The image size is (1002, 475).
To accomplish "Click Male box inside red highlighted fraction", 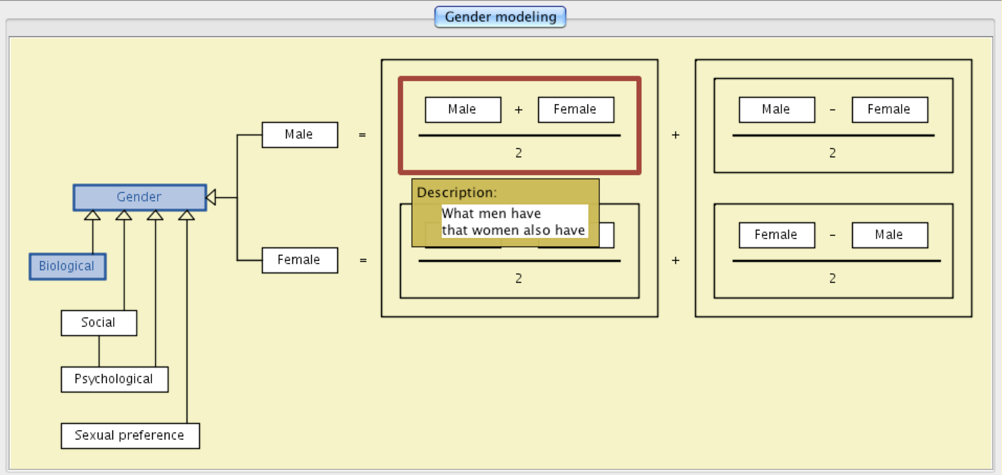I will [463, 110].
